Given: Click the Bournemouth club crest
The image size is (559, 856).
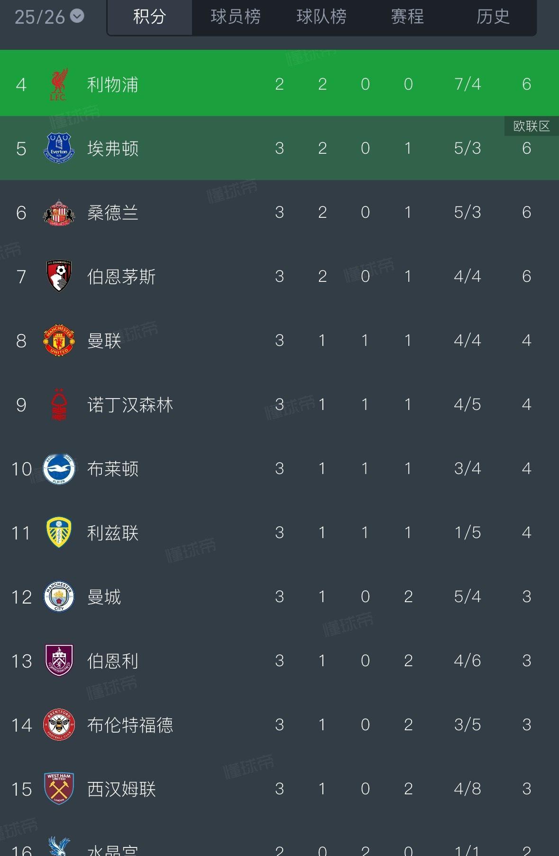Looking at the screenshot, I should click(59, 276).
